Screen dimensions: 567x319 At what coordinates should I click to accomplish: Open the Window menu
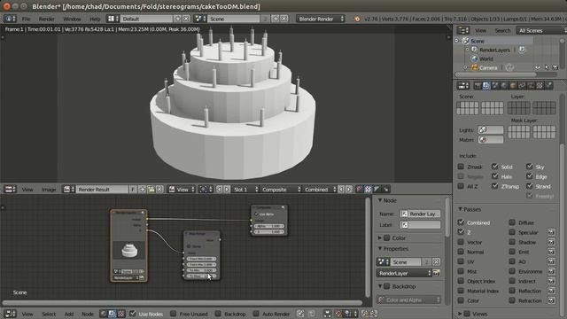72,19
